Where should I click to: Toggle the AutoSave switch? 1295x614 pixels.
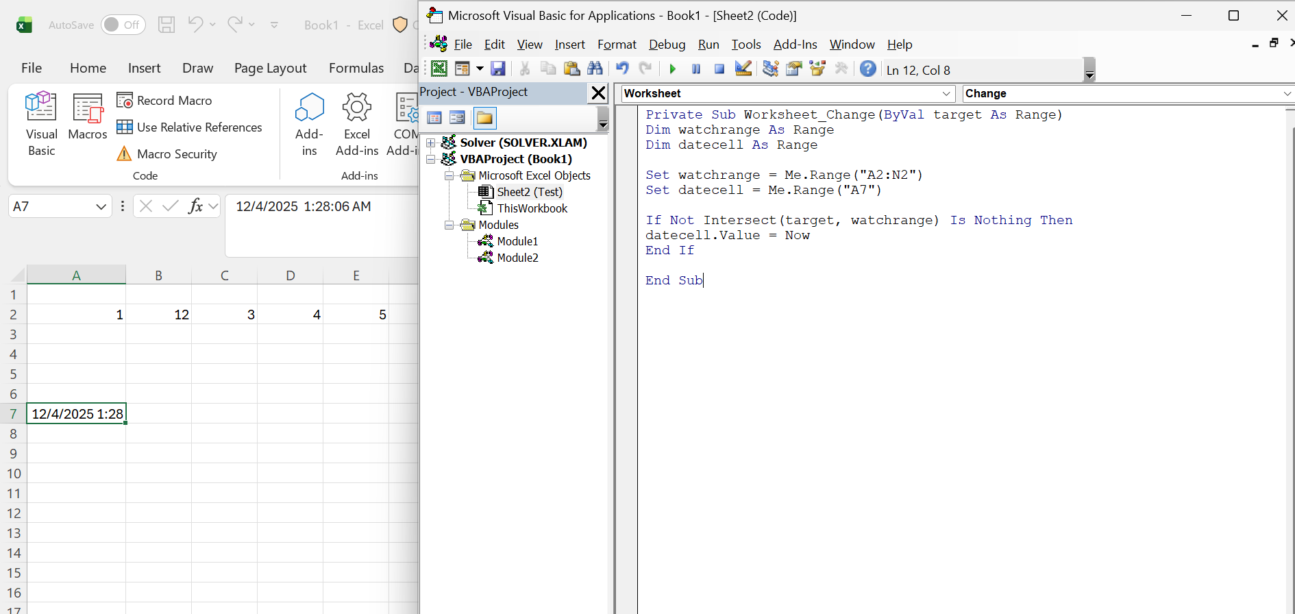[123, 25]
